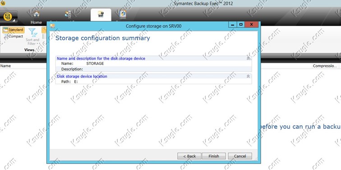The image size is (341, 170).
Task: Minimize the Configure storage dialog
Action: click(x=232, y=25)
